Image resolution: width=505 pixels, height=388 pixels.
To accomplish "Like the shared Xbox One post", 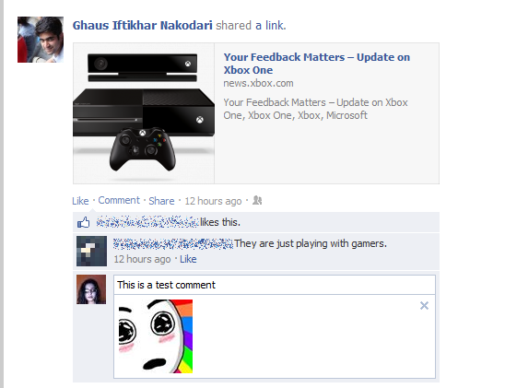I will tap(80, 201).
